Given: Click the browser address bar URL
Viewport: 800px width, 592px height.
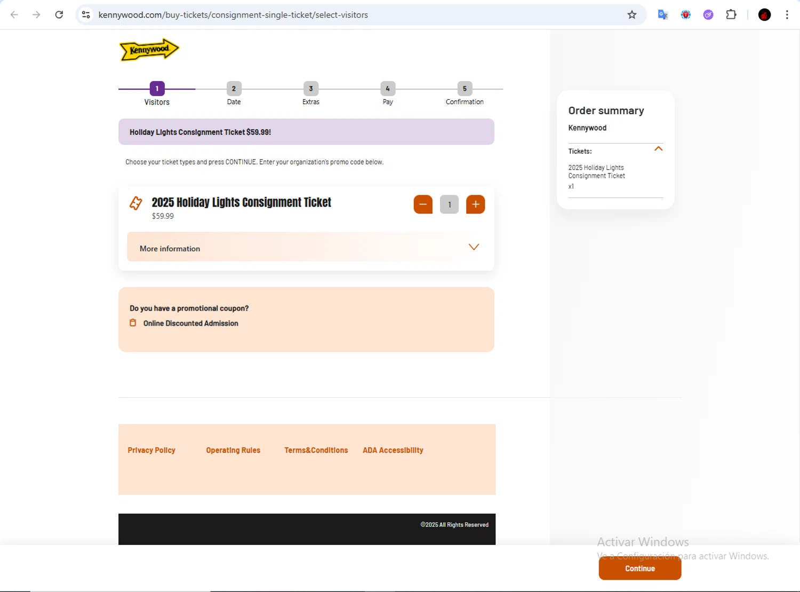Looking at the screenshot, I should (x=233, y=15).
